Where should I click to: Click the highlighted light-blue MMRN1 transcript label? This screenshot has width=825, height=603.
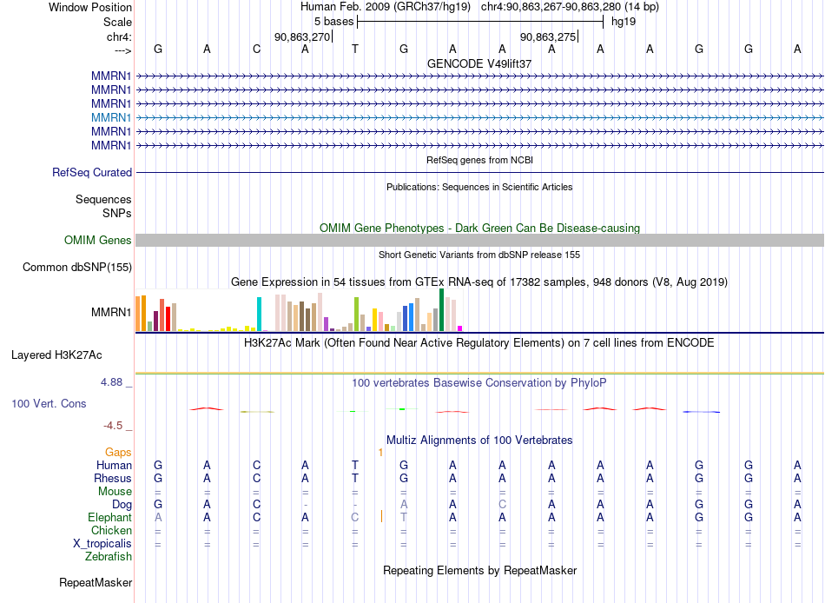(111, 117)
